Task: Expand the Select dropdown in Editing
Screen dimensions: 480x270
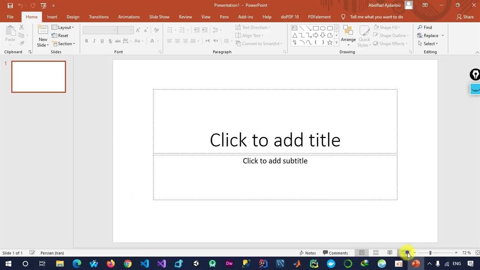Action: coord(430,44)
